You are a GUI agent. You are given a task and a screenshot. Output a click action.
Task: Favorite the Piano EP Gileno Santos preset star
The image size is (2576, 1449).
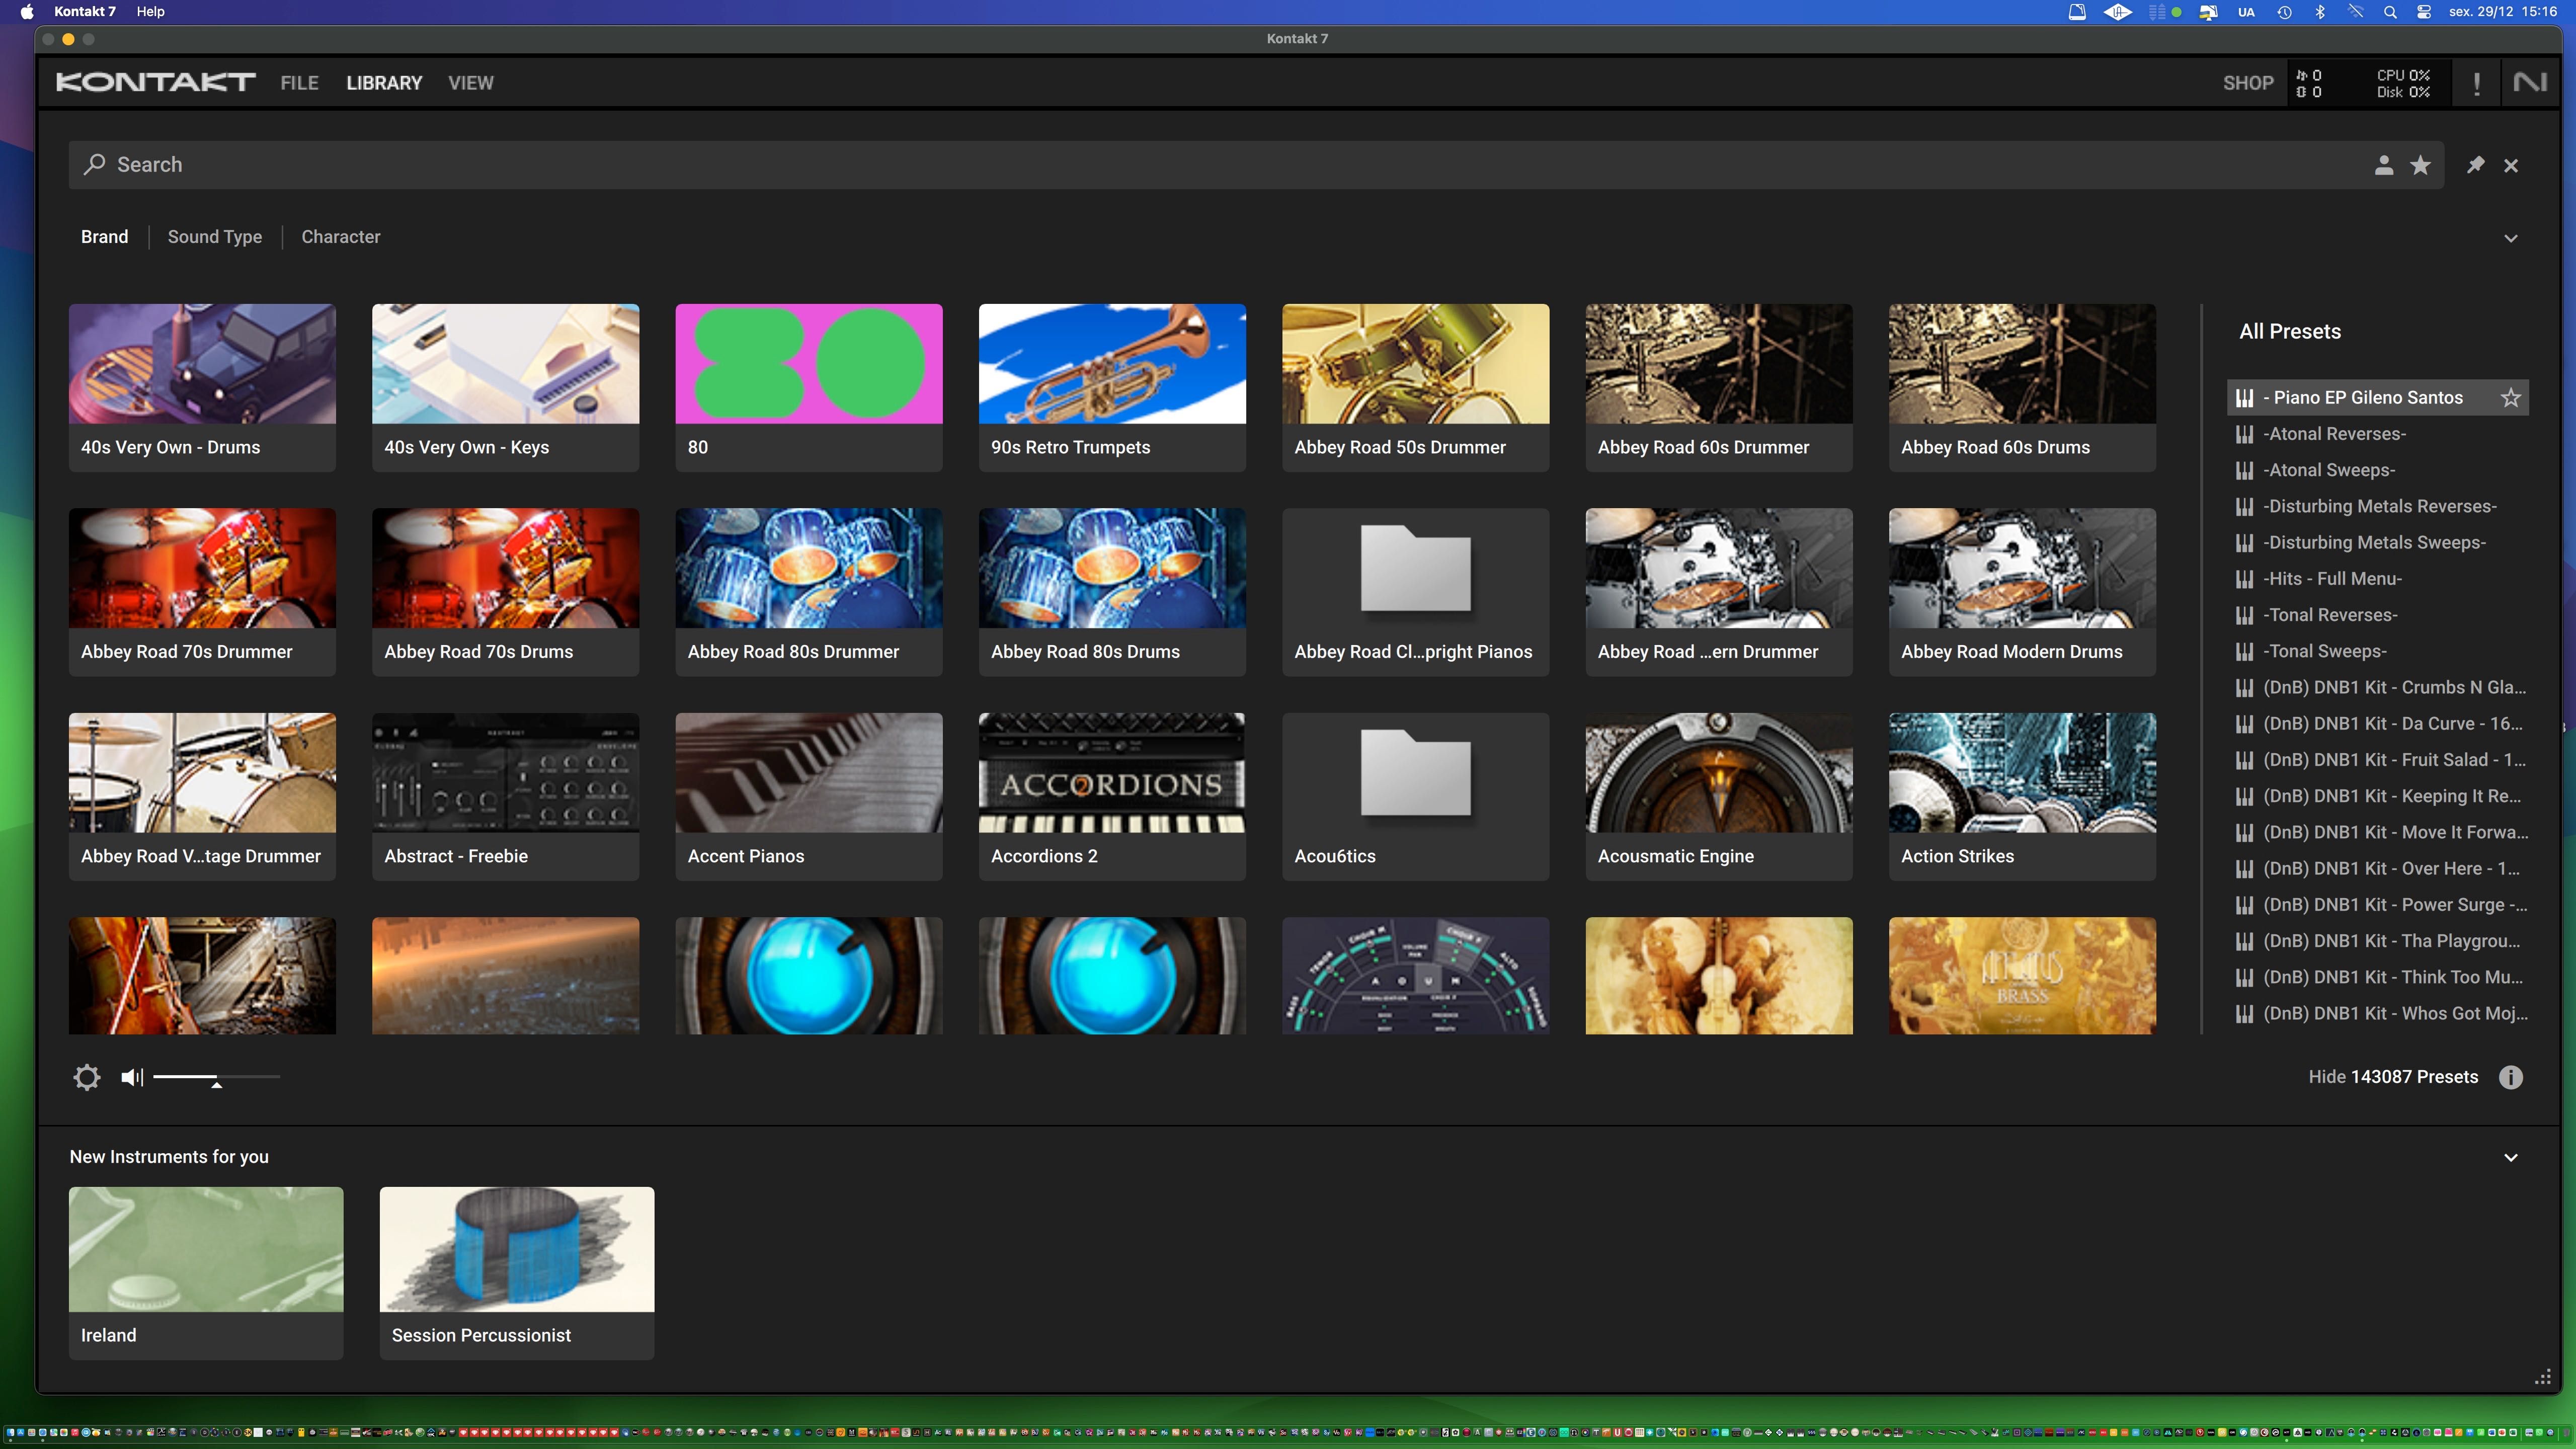coord(2511,398)
